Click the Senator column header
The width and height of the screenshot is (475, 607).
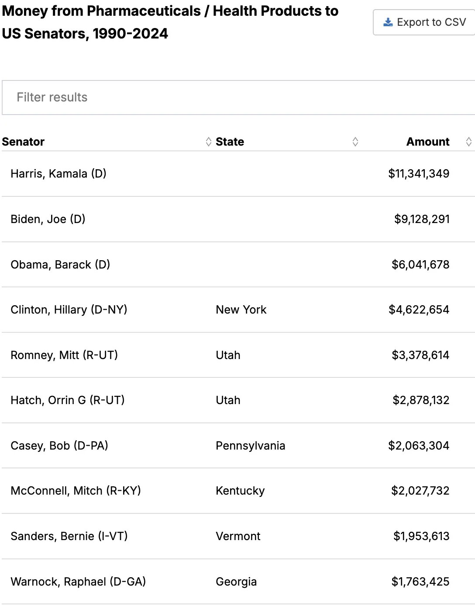(x=23, y=142)
